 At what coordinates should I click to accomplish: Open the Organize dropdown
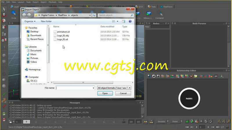click(x=30, y=21)
